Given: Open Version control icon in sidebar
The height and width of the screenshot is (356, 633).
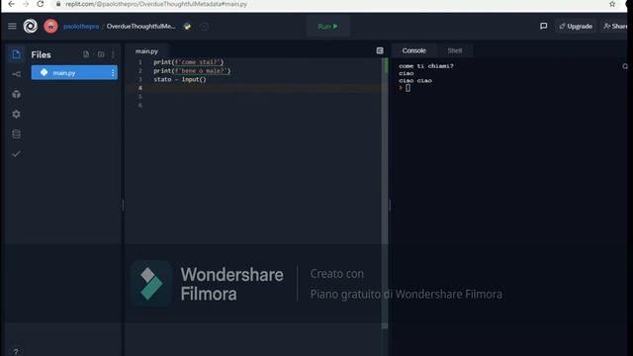Looking at the screenshot, I should 16,74.
